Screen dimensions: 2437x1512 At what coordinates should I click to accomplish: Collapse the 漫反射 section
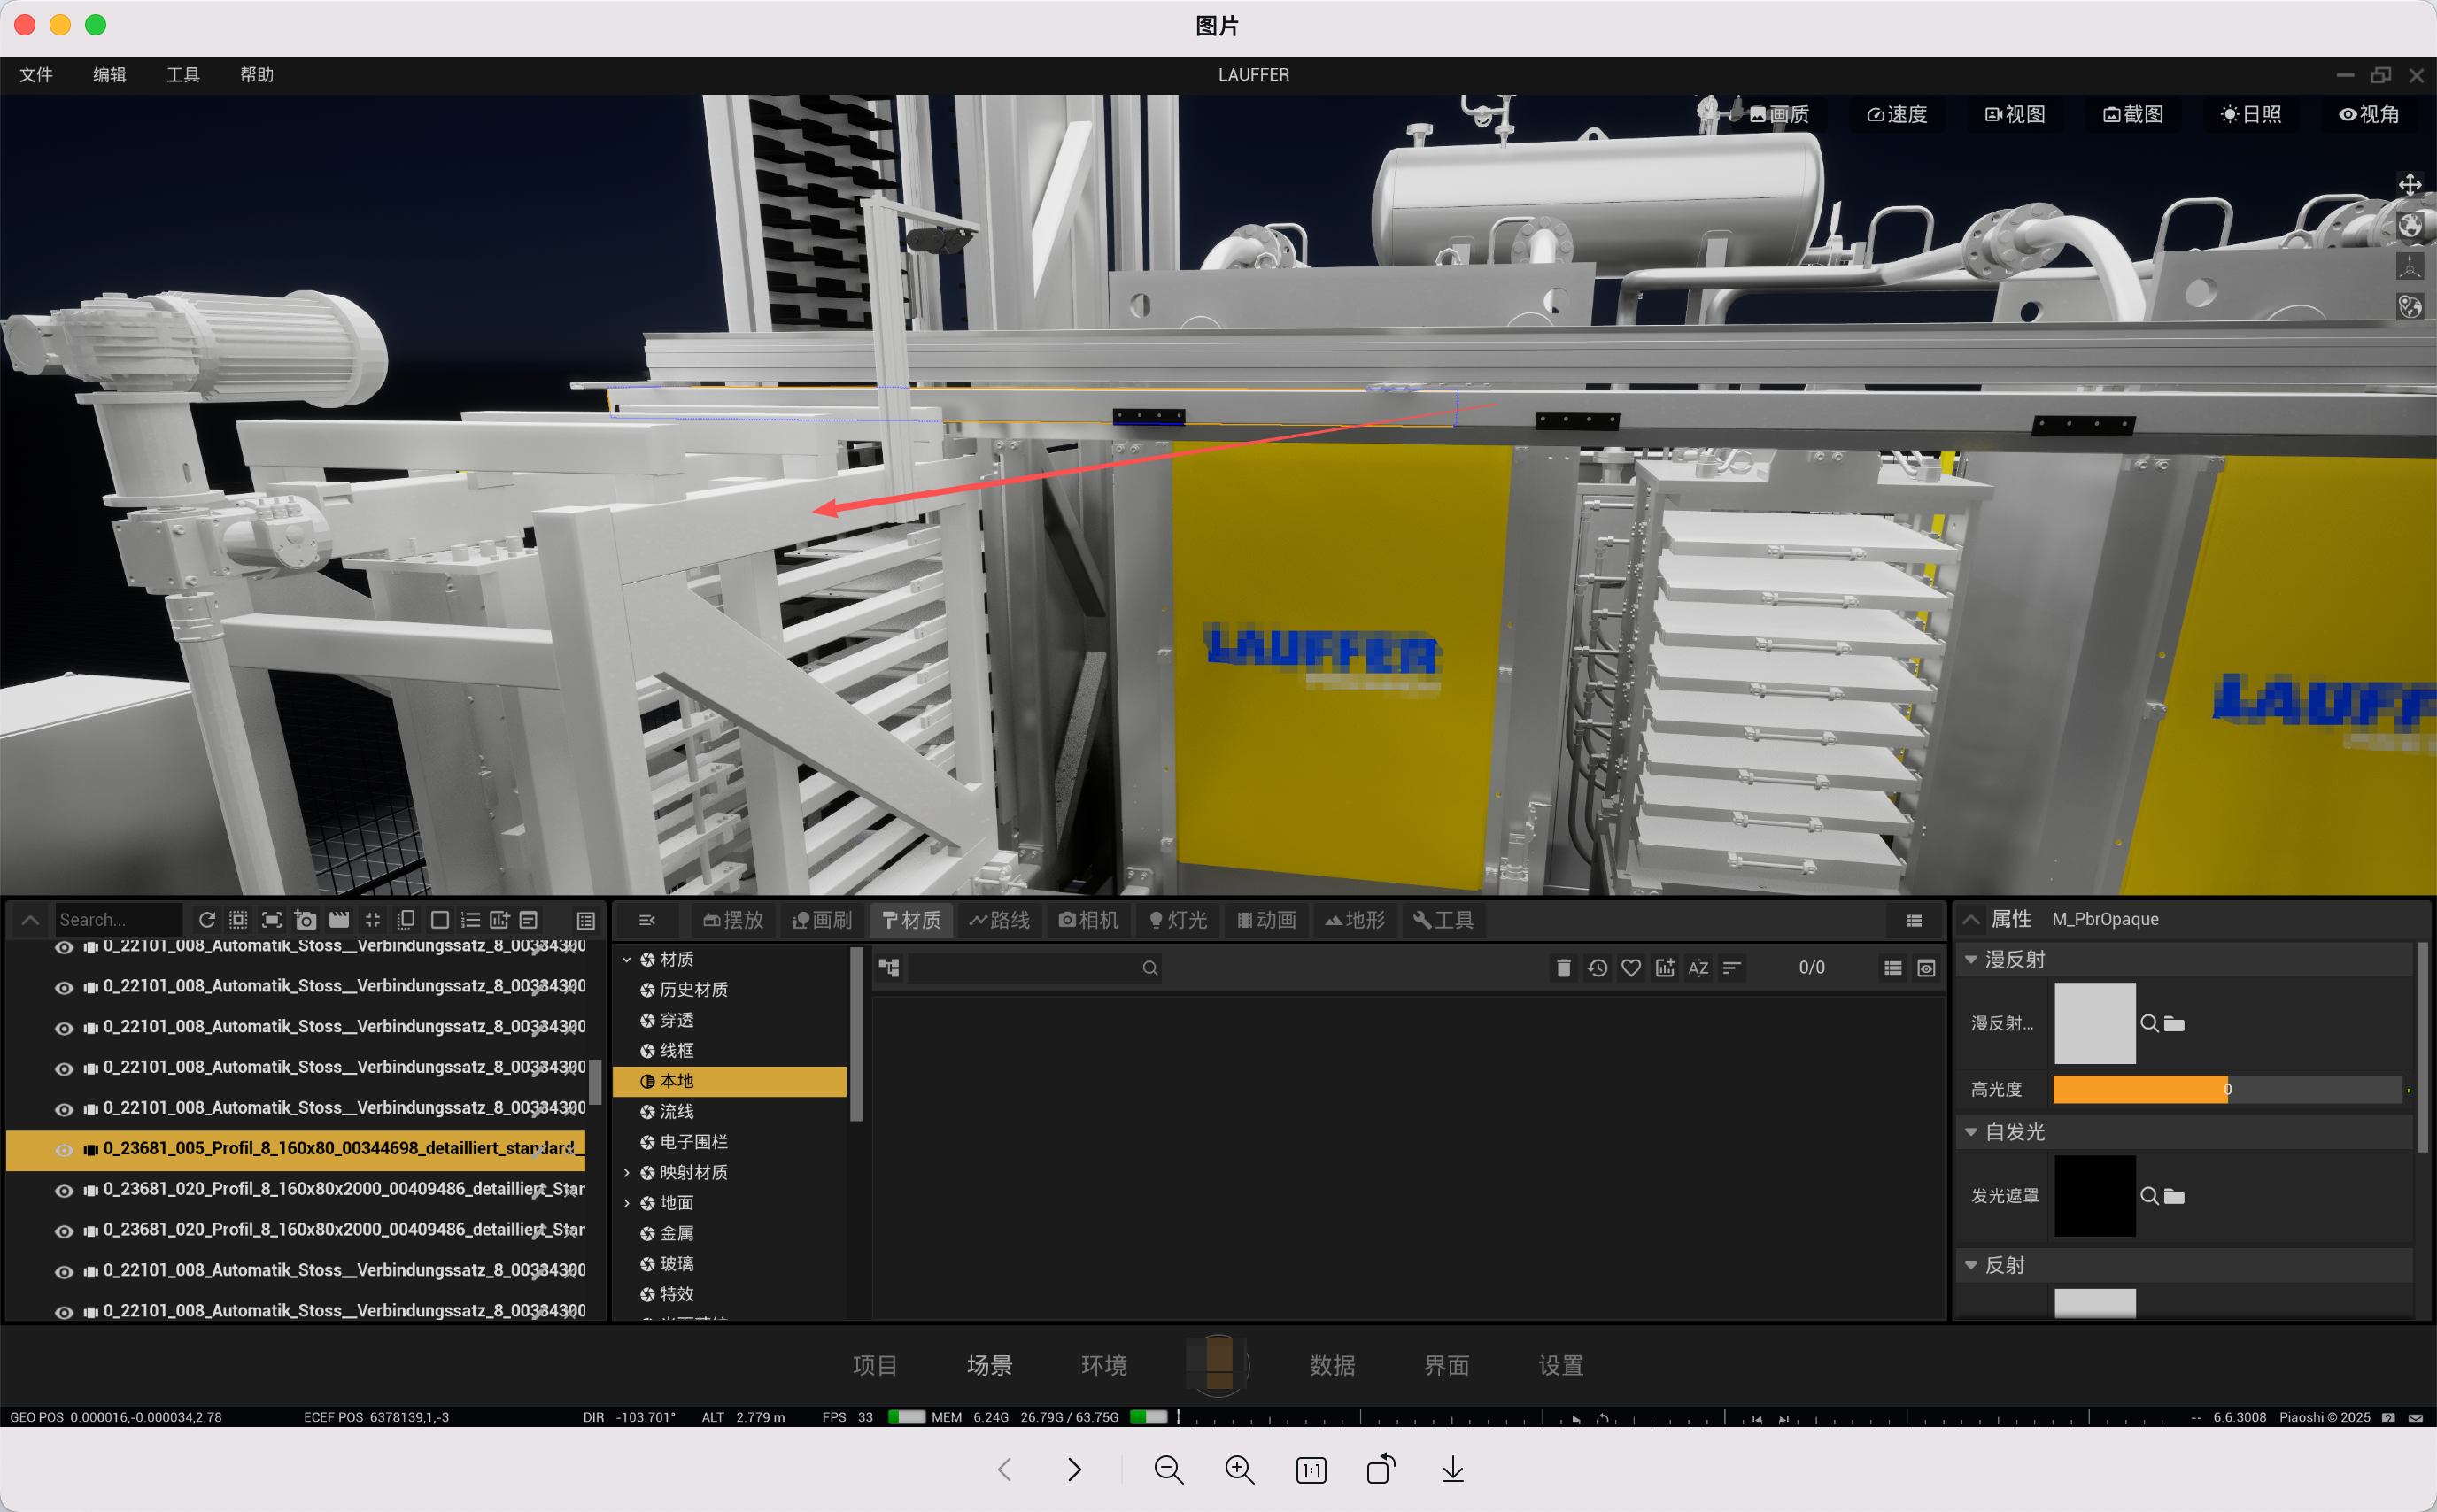[1971, 960]
